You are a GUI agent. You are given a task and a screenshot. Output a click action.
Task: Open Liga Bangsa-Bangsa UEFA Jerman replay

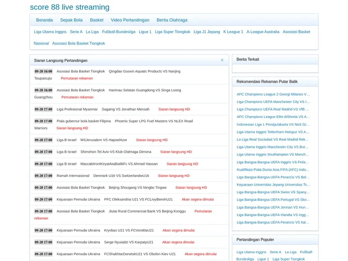point(273,207)
